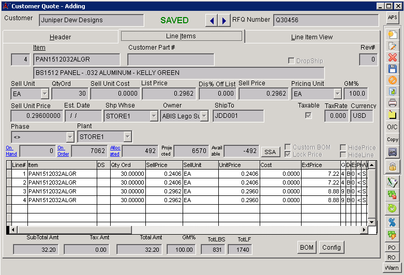This screenshot has height=275, width=404.
Task: Switch to the Header tab
Action: pos(61,37)
